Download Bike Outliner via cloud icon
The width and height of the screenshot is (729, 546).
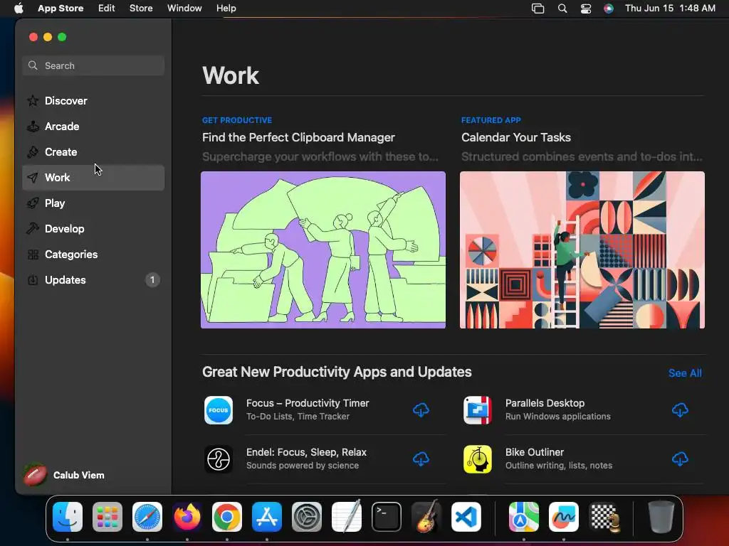coord(680,459)
